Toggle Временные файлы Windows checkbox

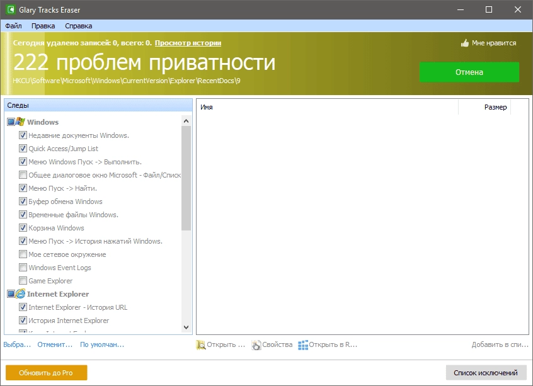click(23, 214)
